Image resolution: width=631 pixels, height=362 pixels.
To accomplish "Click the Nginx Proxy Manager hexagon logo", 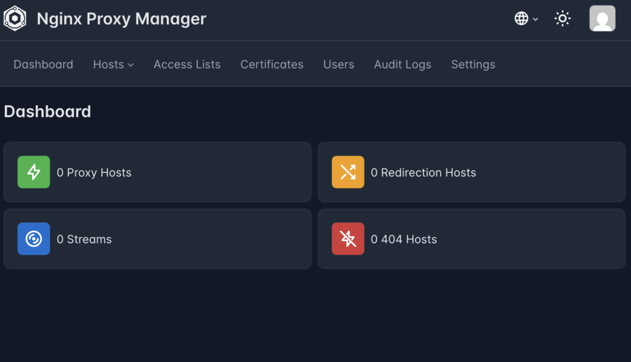I will click(x=15, y=18).
